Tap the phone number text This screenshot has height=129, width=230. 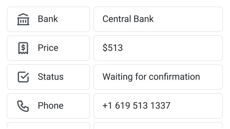136,105
